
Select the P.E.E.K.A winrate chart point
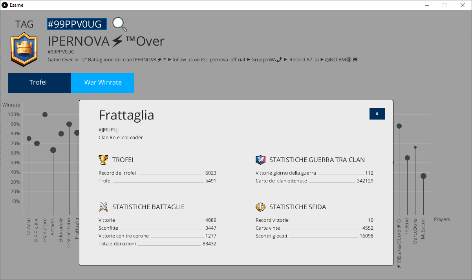point(37,144)
